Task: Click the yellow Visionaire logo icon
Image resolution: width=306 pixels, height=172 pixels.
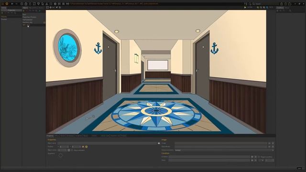Action: (7, 4)
